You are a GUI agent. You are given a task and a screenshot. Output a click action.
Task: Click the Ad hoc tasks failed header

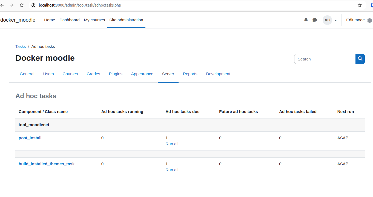click(x=298, y=112)
